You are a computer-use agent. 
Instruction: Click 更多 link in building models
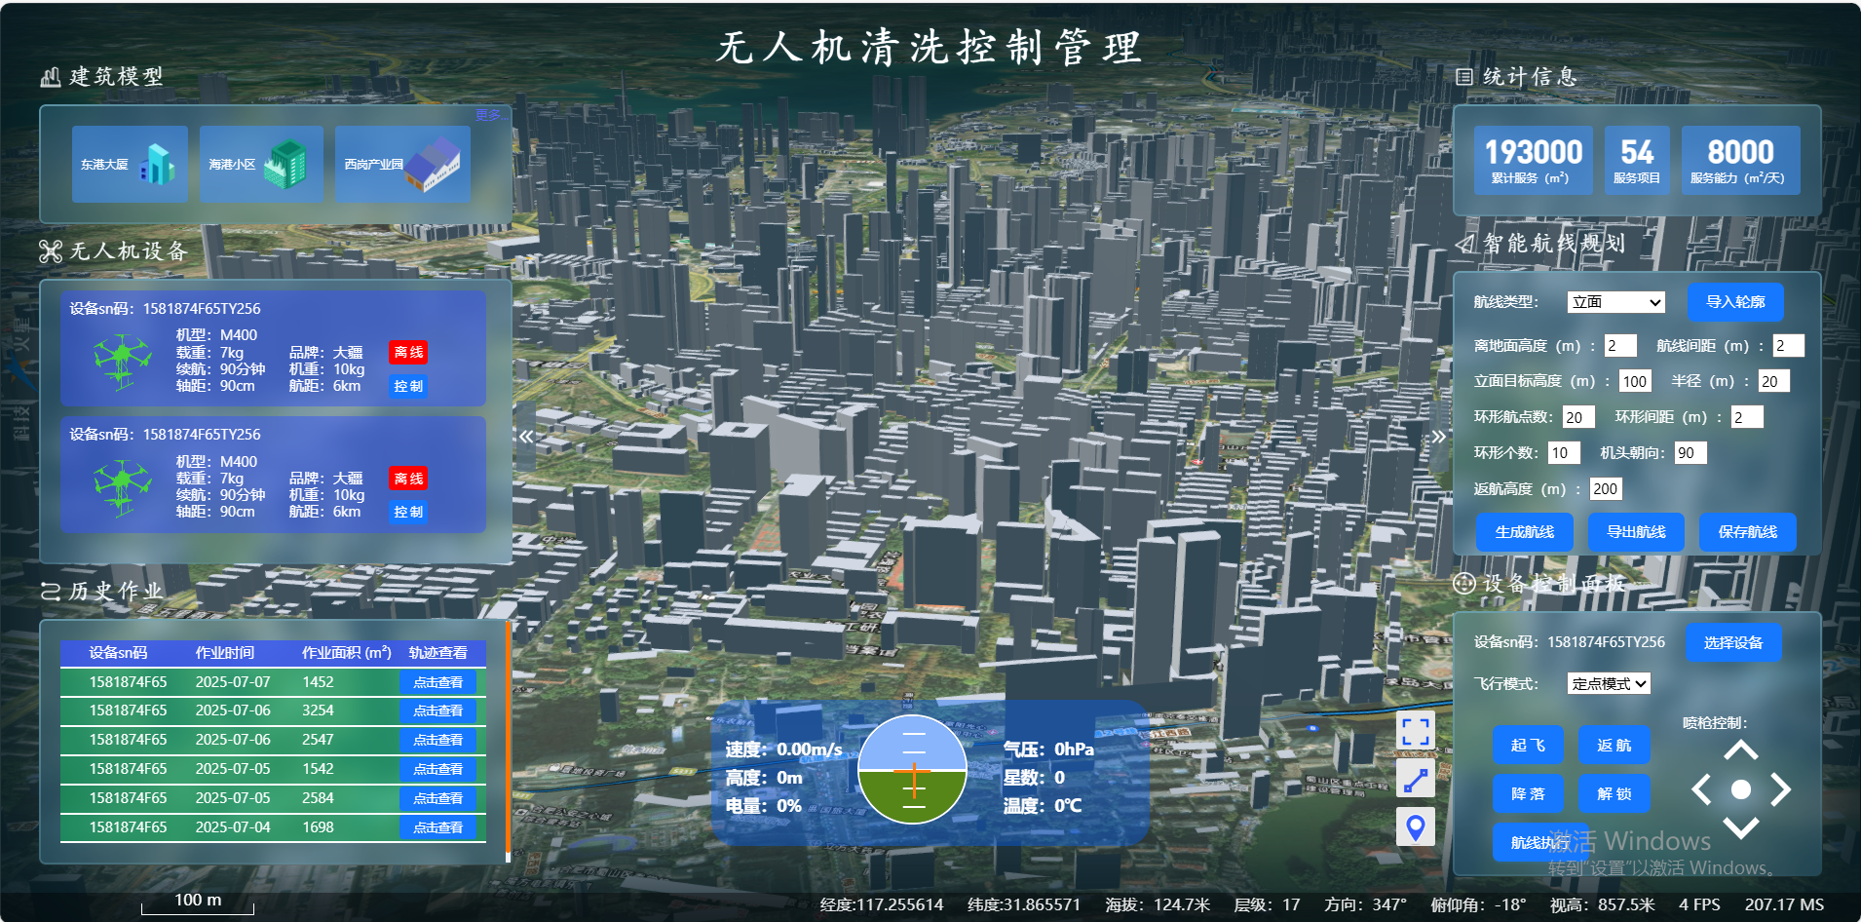click(x=488, y=115)
